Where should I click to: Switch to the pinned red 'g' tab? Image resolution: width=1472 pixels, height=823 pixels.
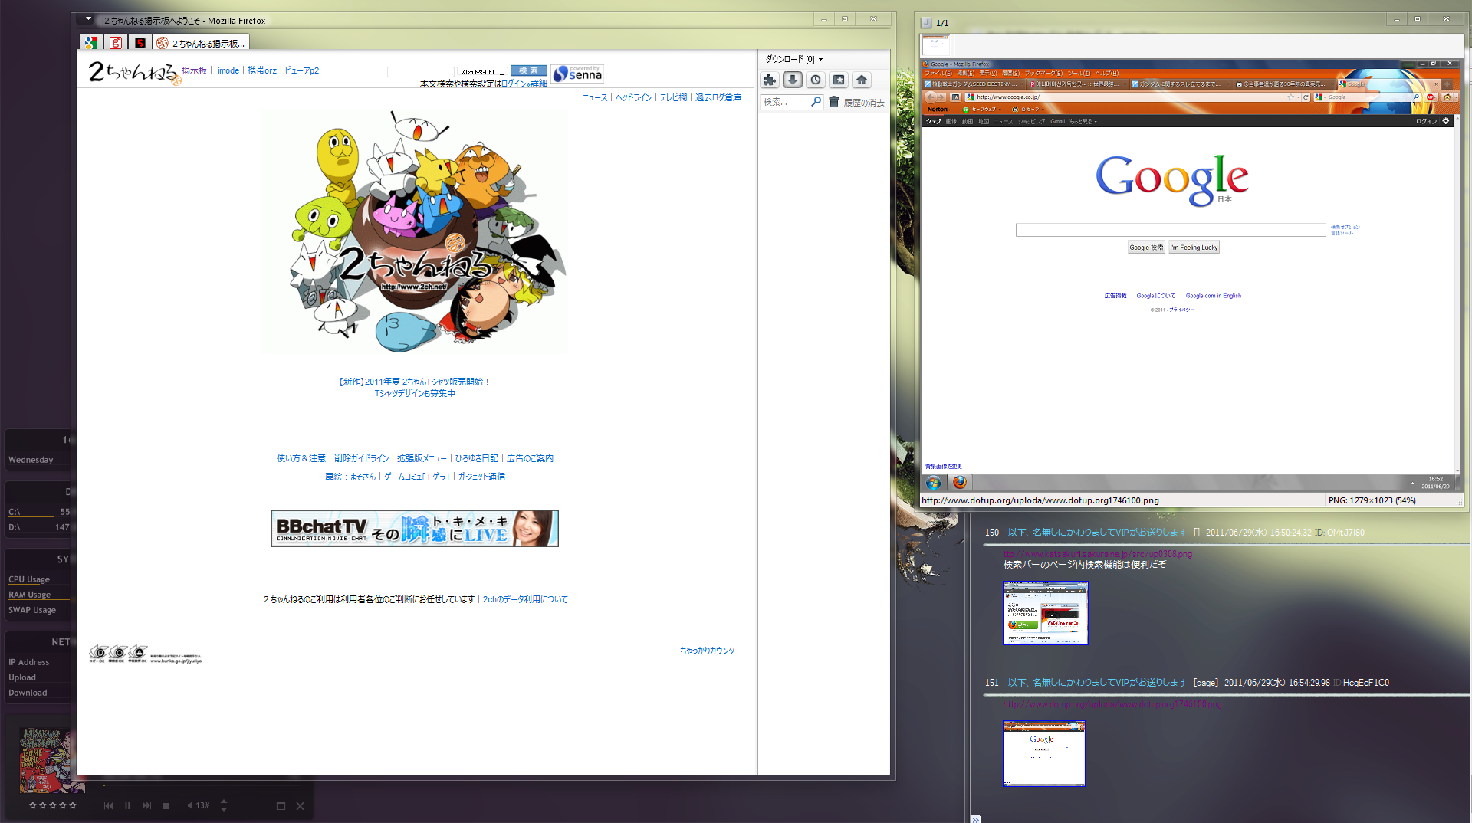coord(116,43)
